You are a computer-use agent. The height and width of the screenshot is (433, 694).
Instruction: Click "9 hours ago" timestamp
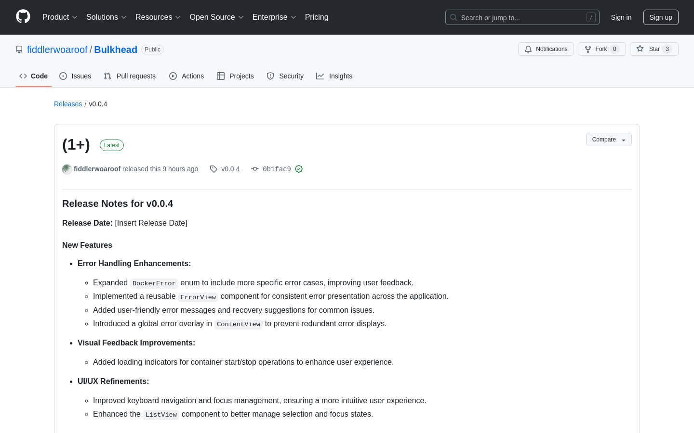coord(180,169)
